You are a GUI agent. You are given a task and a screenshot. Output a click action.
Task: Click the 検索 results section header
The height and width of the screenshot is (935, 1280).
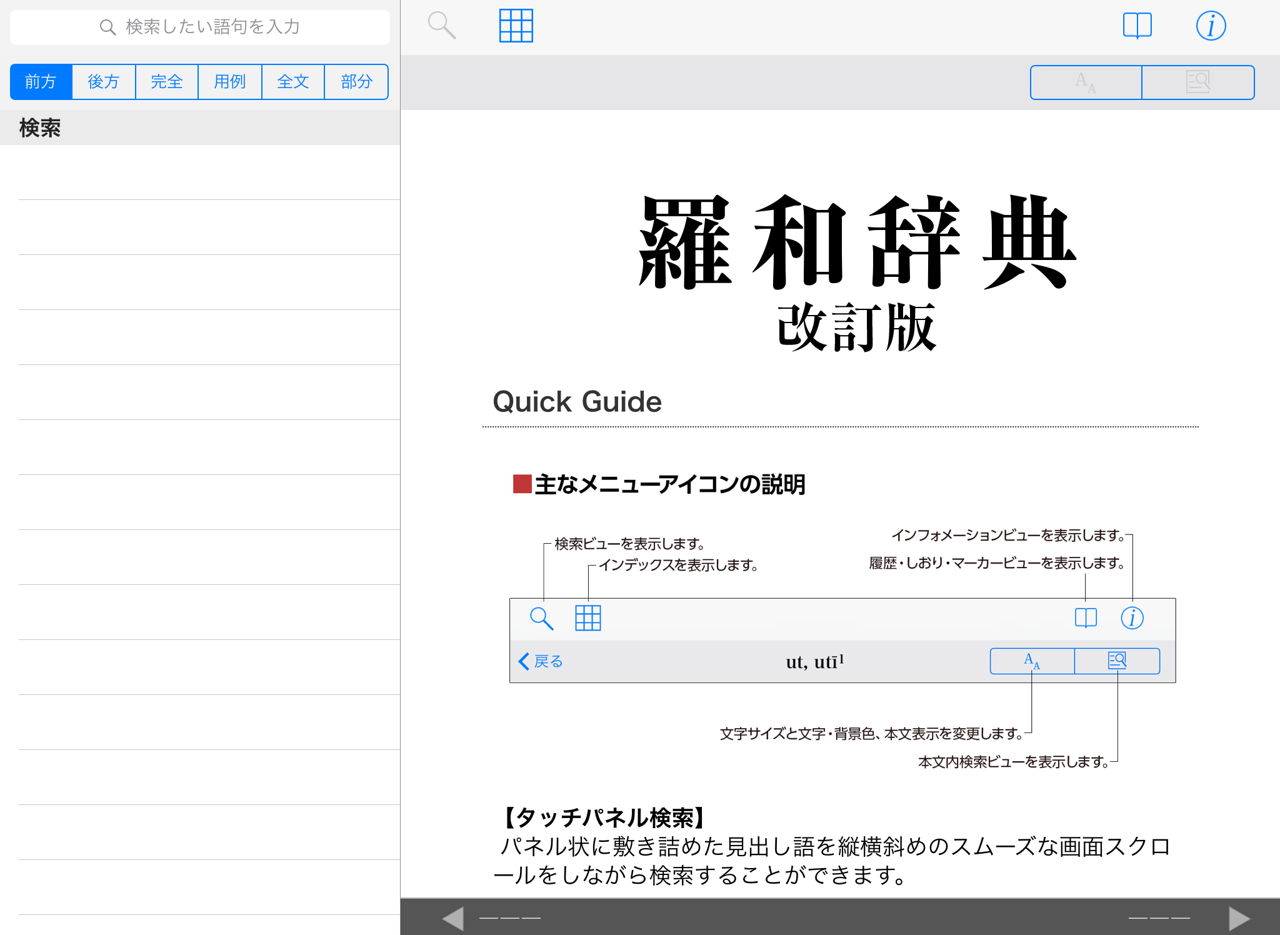[x=40, y=128]
